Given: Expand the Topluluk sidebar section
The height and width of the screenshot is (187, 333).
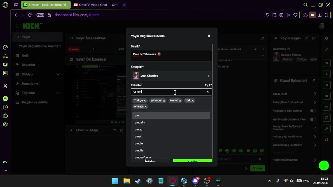Looking at the screenshot, I should (37, 93).
